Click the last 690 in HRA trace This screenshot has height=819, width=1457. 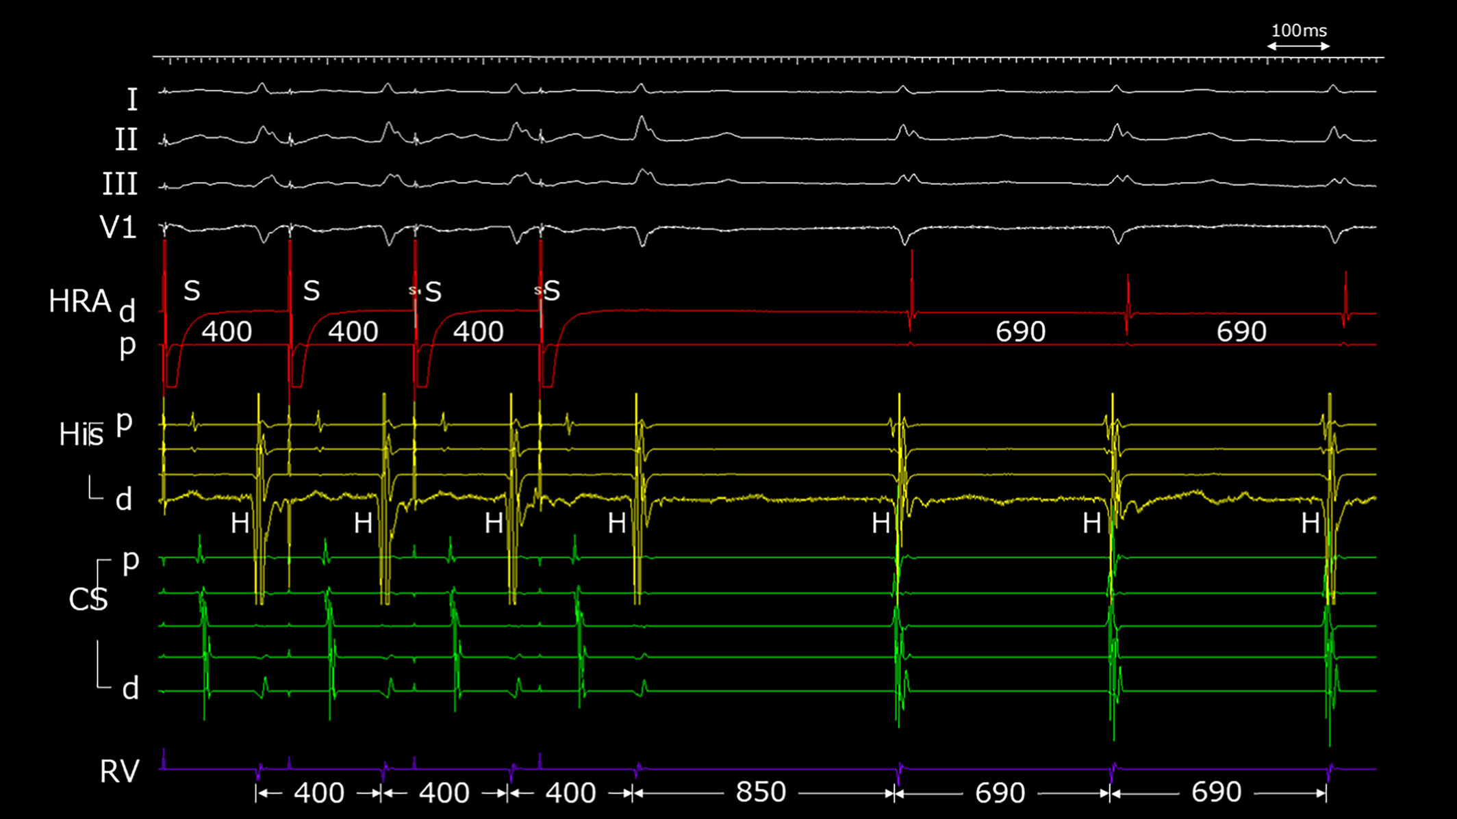coord(1241,332)
